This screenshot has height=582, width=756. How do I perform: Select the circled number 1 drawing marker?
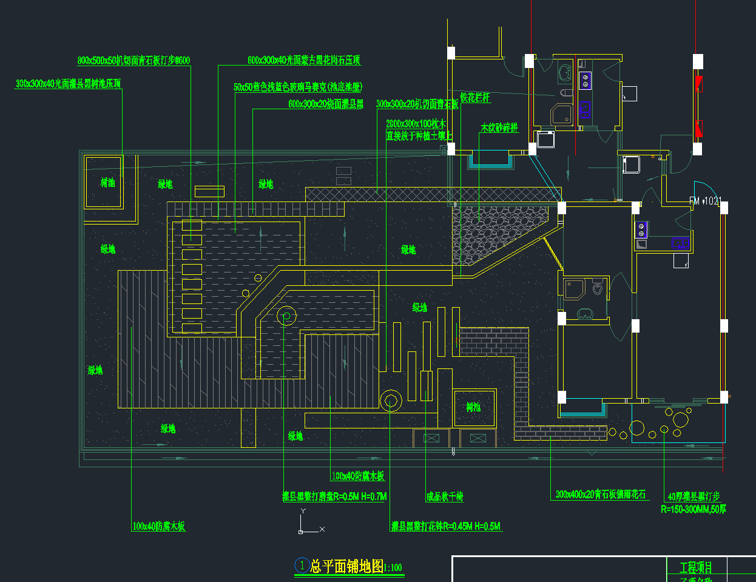(x=302, y=566)
